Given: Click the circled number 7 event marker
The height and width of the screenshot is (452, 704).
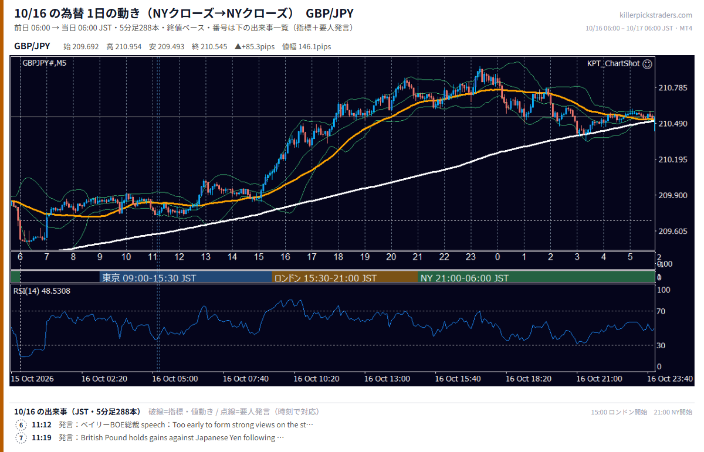Looking at the screenshot, I should point(21,438).
